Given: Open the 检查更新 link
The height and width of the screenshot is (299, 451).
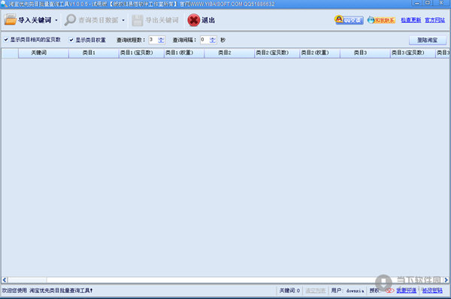Looking at the screenshot, I should point(410,20).
